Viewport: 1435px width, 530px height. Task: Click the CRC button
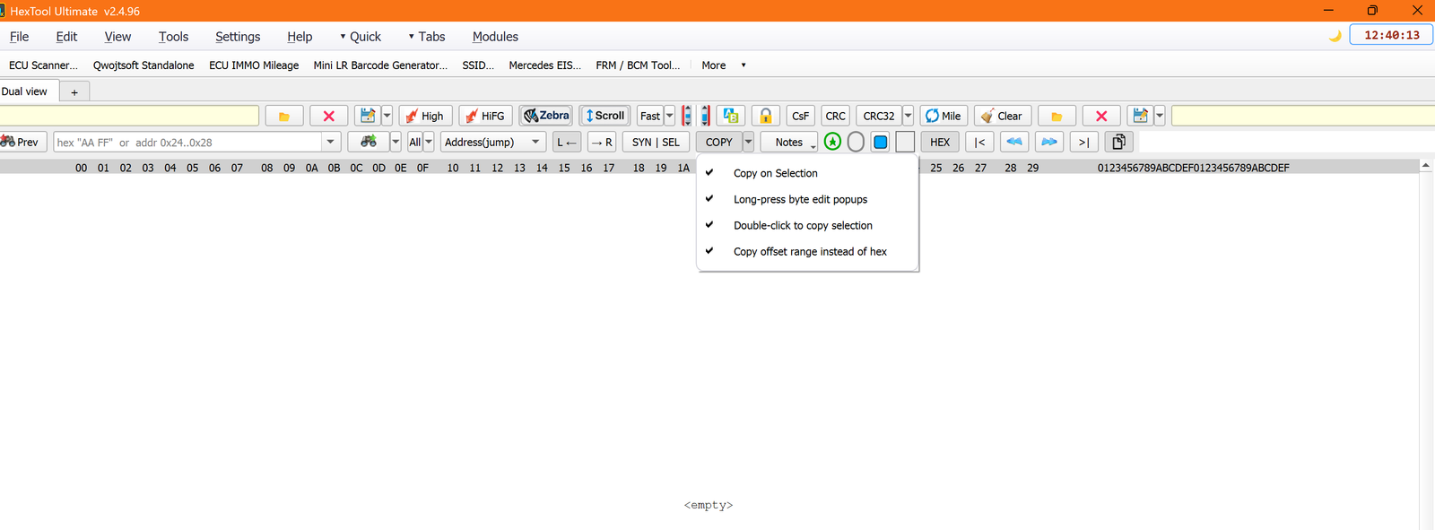pos(835,116)
